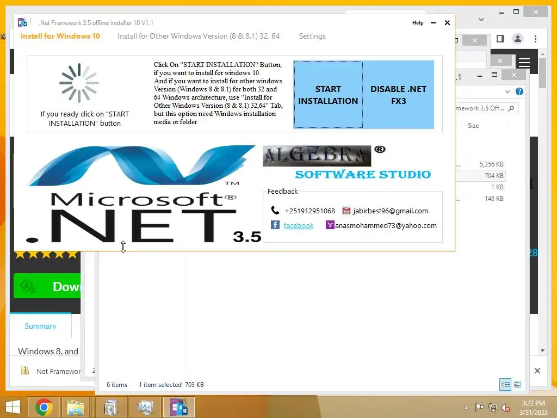Open the archive app taskbar icon

pyautogui.click(x=110, y=407)
